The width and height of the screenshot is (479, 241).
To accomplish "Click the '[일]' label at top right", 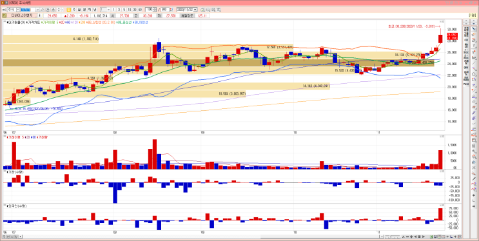I will [473, 15].
